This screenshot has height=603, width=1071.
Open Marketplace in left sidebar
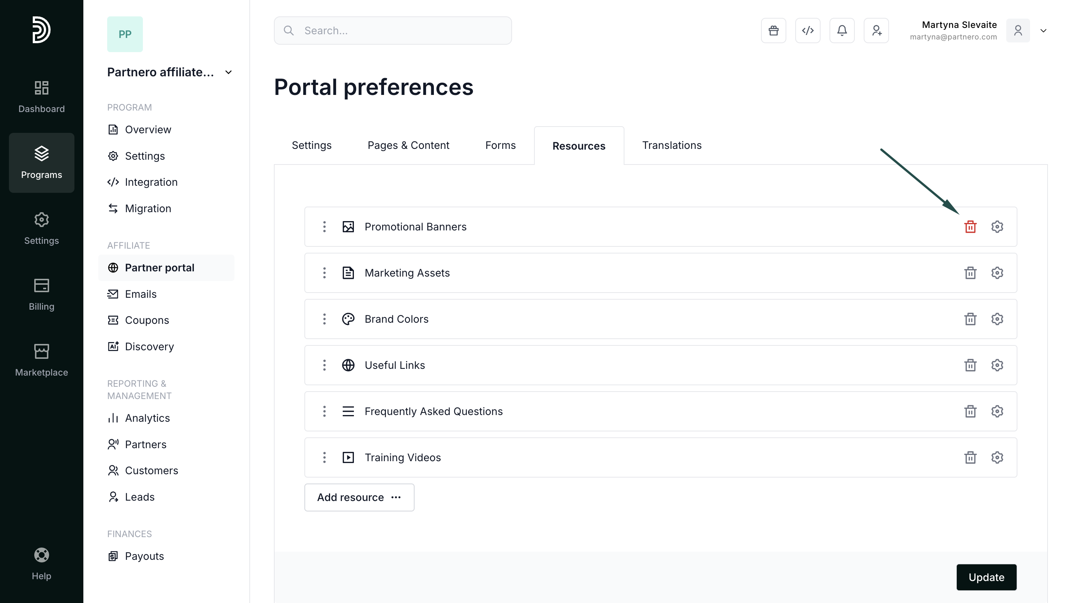(x=42, y=360)
